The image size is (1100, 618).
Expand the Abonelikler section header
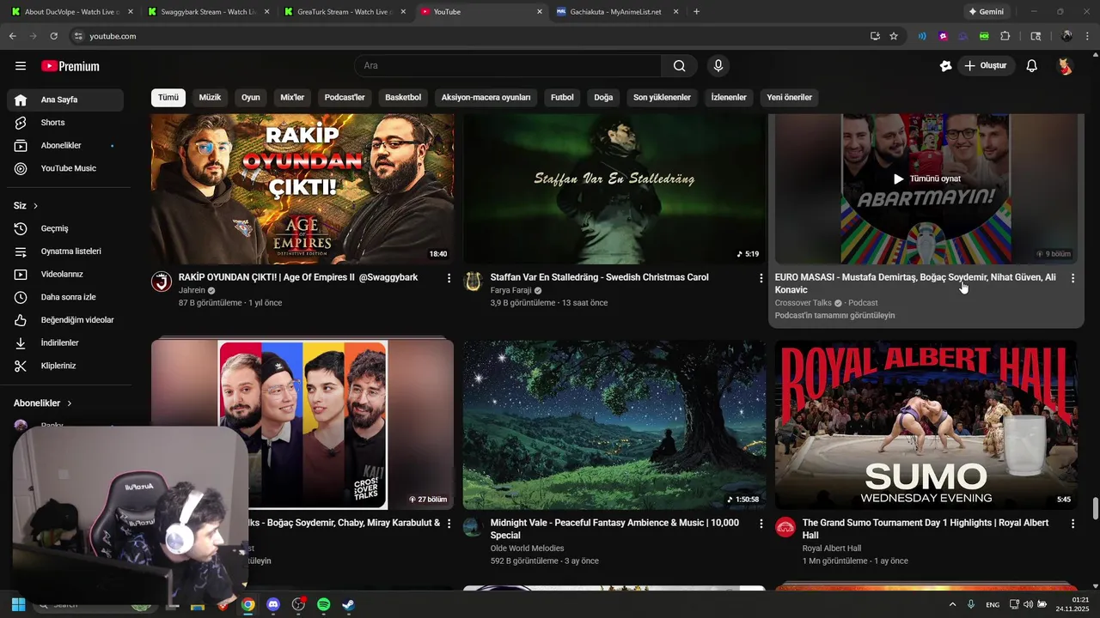pos(43,403)
